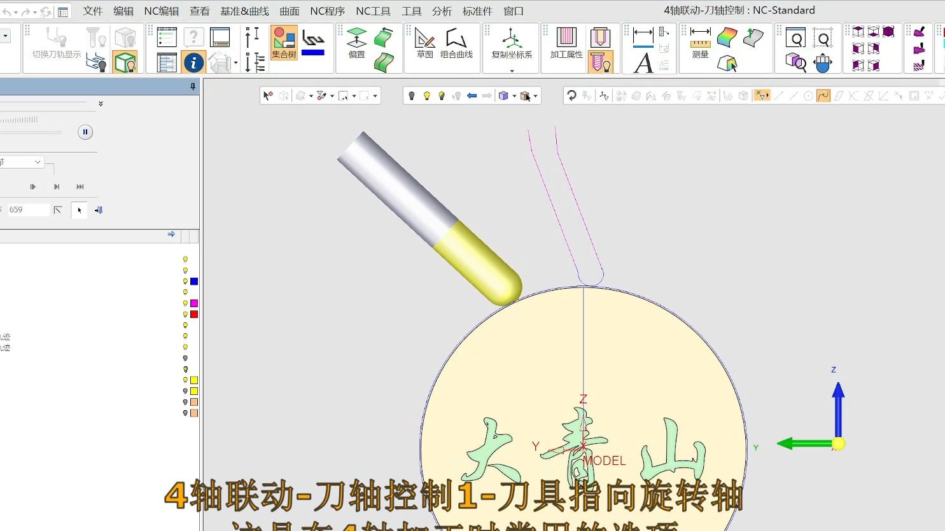
Task: Pause the simulation with the pause button
Action: tap(85, 132)
